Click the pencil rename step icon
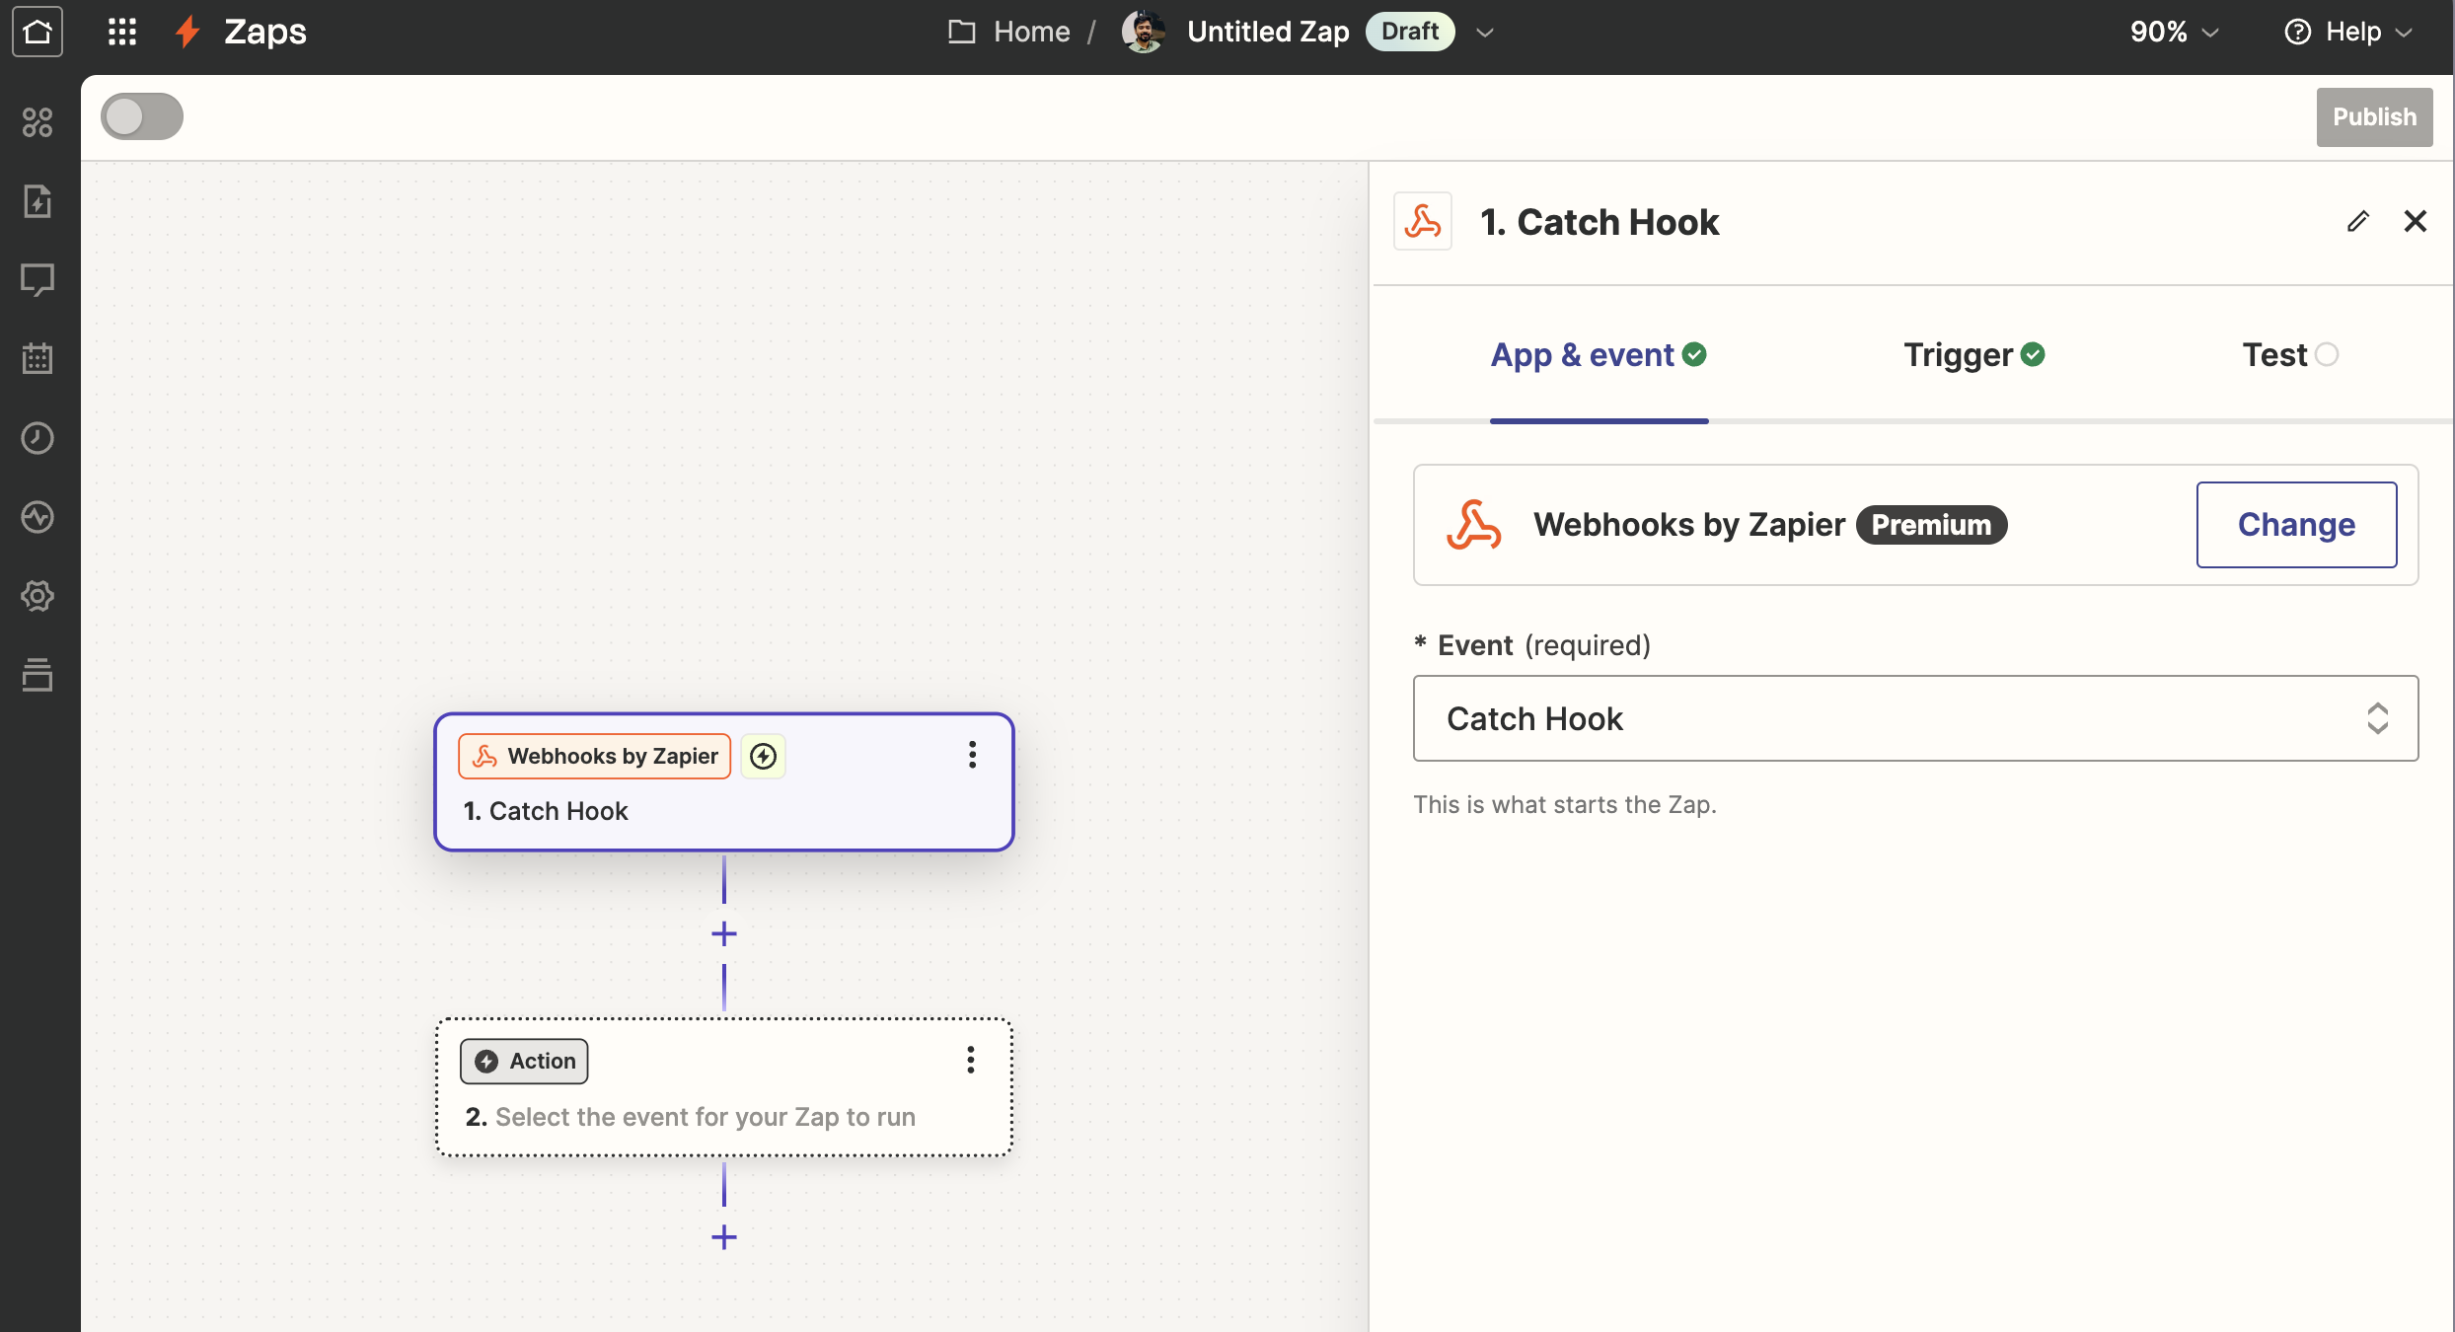The image size is (2455, 1332). (2358, 221)
